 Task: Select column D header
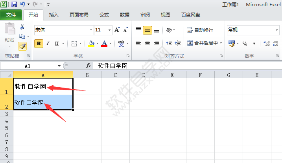[x=144, y=75]
